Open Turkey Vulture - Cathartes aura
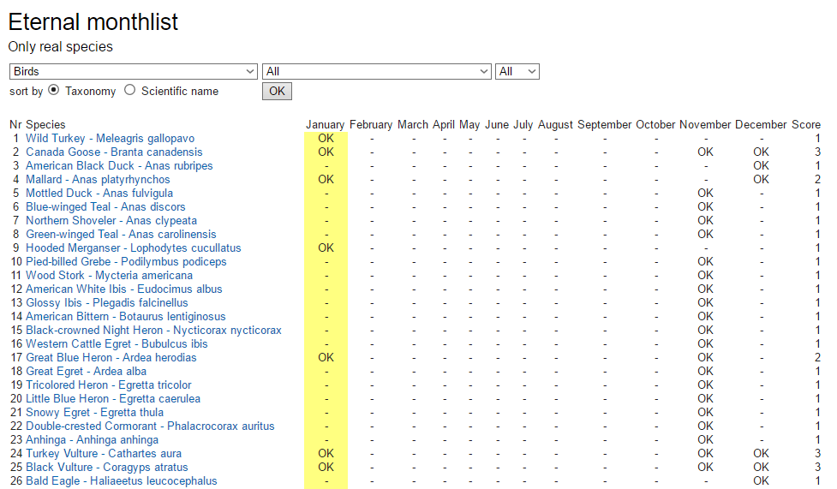Image resolution: width=837 pixels, height=489 pixels. pos(104,453)
